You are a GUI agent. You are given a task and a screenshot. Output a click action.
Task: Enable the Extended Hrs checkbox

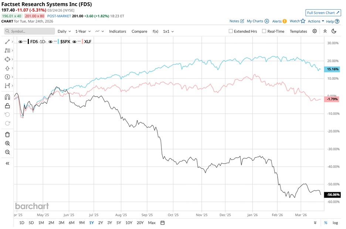tap(231, 31)
